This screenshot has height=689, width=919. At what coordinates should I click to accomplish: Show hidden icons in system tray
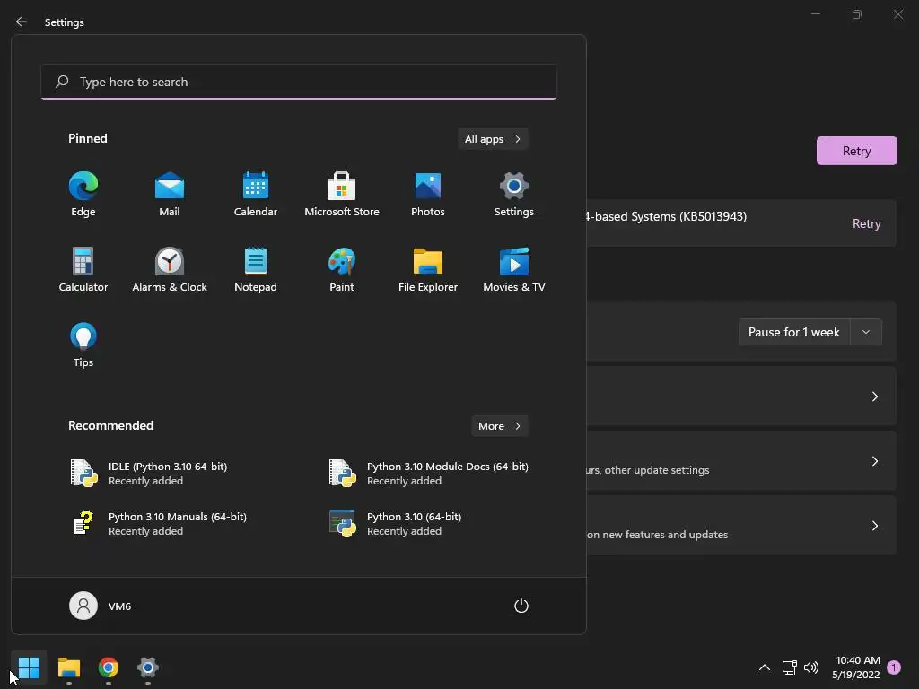click(x=765, y=667)
